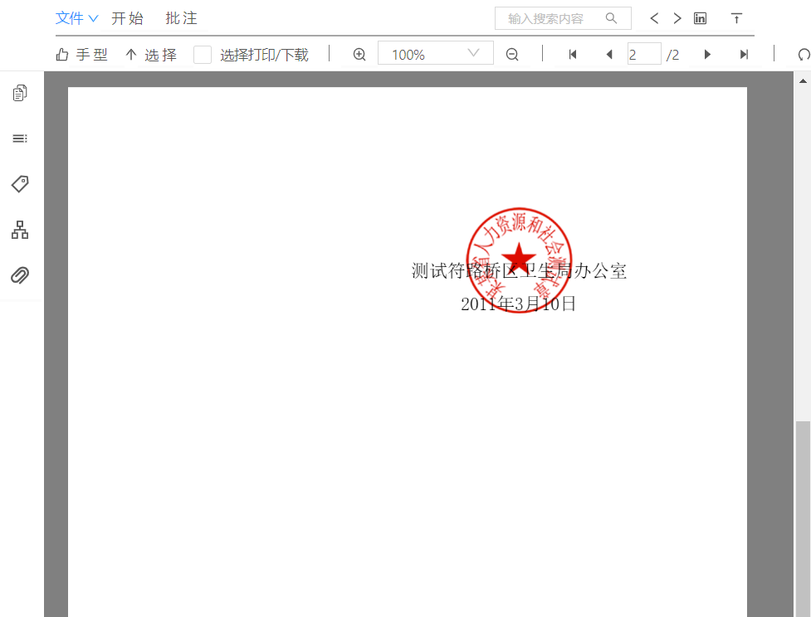Open the paperclip attachments sidebar panel
The width and height of the screenshot is (811, 617).
click(20, 275)
